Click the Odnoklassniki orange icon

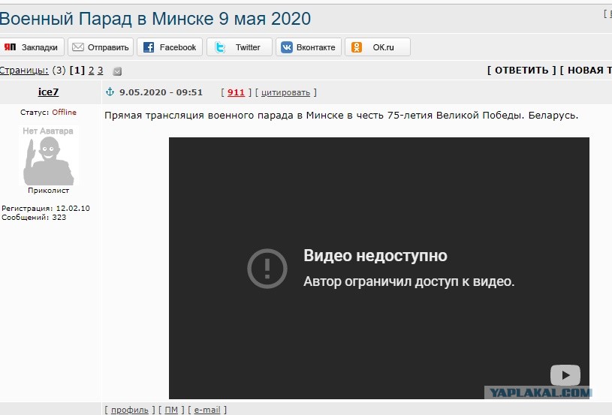pos(357,47)
